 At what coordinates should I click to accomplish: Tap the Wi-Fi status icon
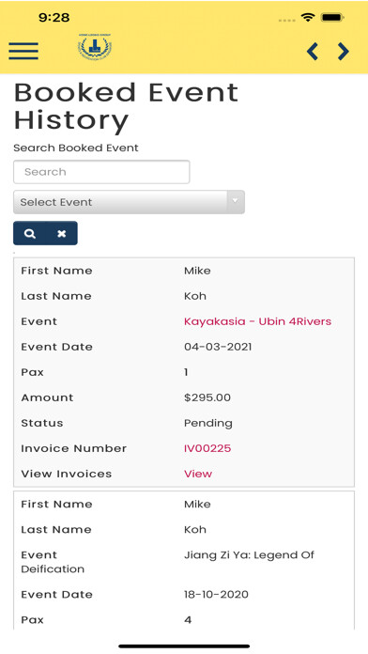click(x=308, y=18)
